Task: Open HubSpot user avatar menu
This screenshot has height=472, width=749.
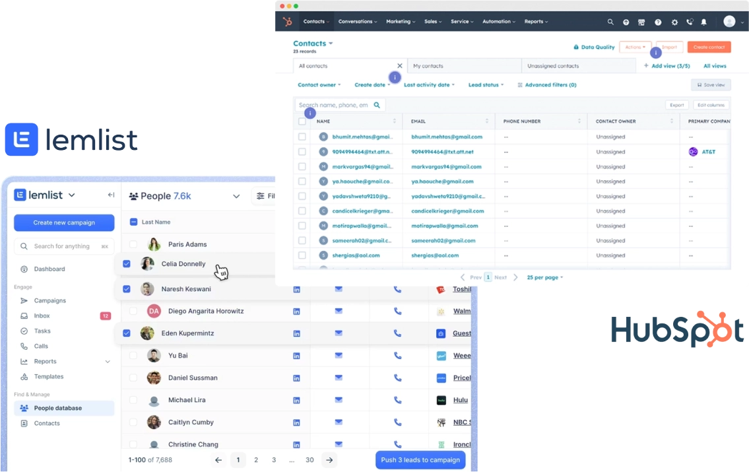Action: tap(729, 22)
